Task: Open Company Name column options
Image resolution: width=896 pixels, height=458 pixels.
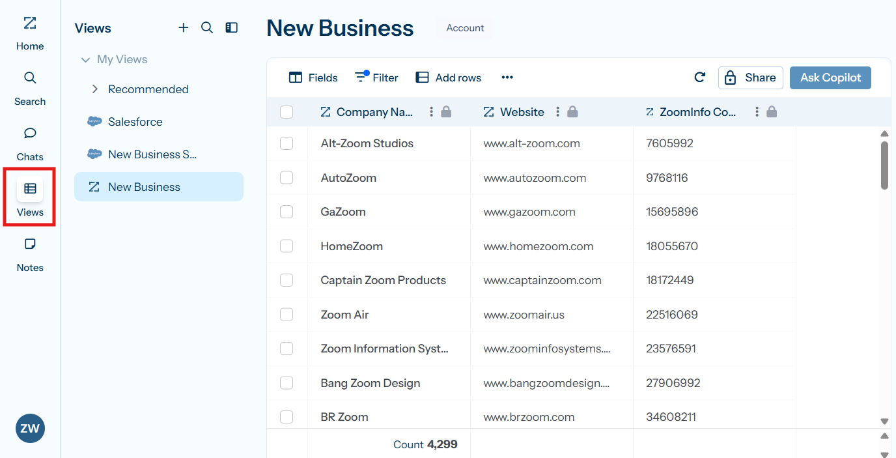Action: [431, 112]
